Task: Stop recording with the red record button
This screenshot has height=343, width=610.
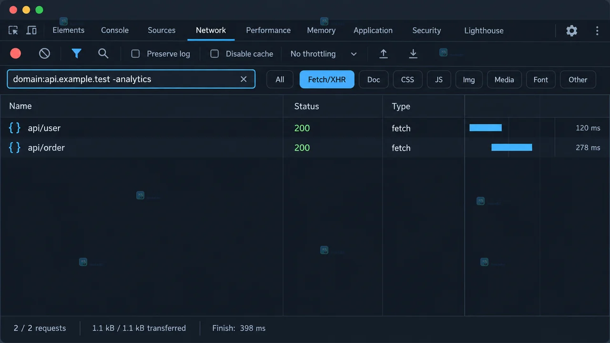Action: (16, 53)
